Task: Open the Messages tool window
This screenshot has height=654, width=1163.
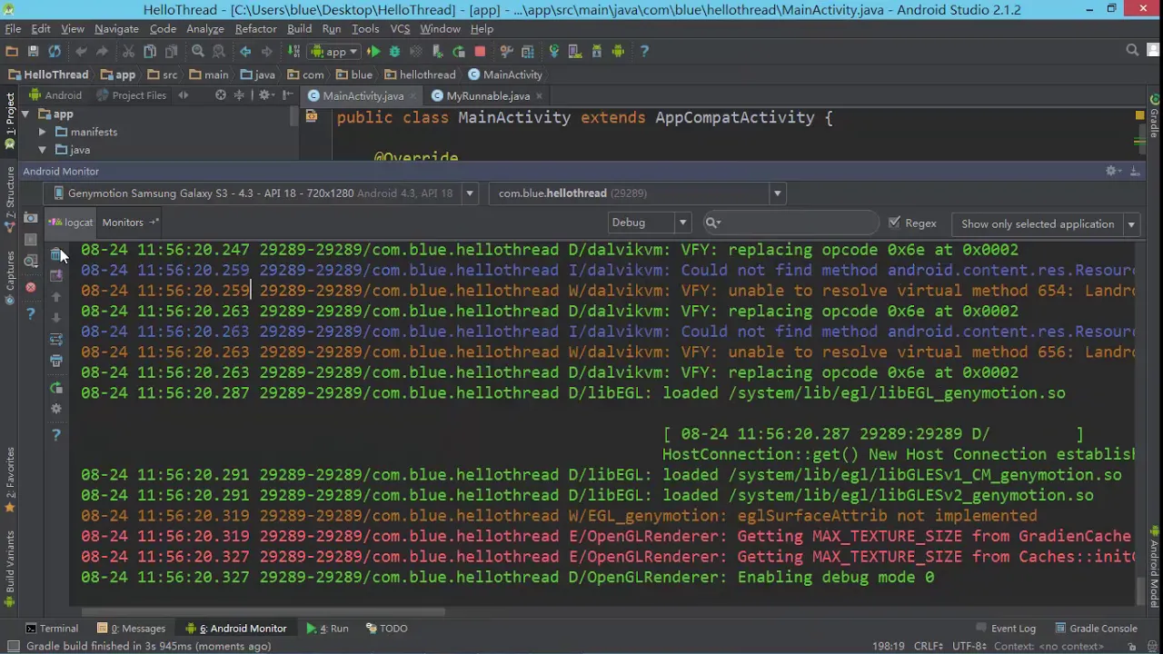Action: pyautogui.click(x=132, y=629)
